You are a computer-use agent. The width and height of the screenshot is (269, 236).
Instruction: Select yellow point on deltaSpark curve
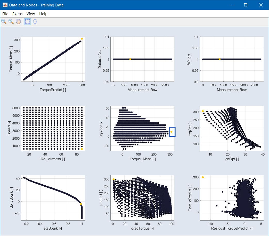[x=81, y=204]
